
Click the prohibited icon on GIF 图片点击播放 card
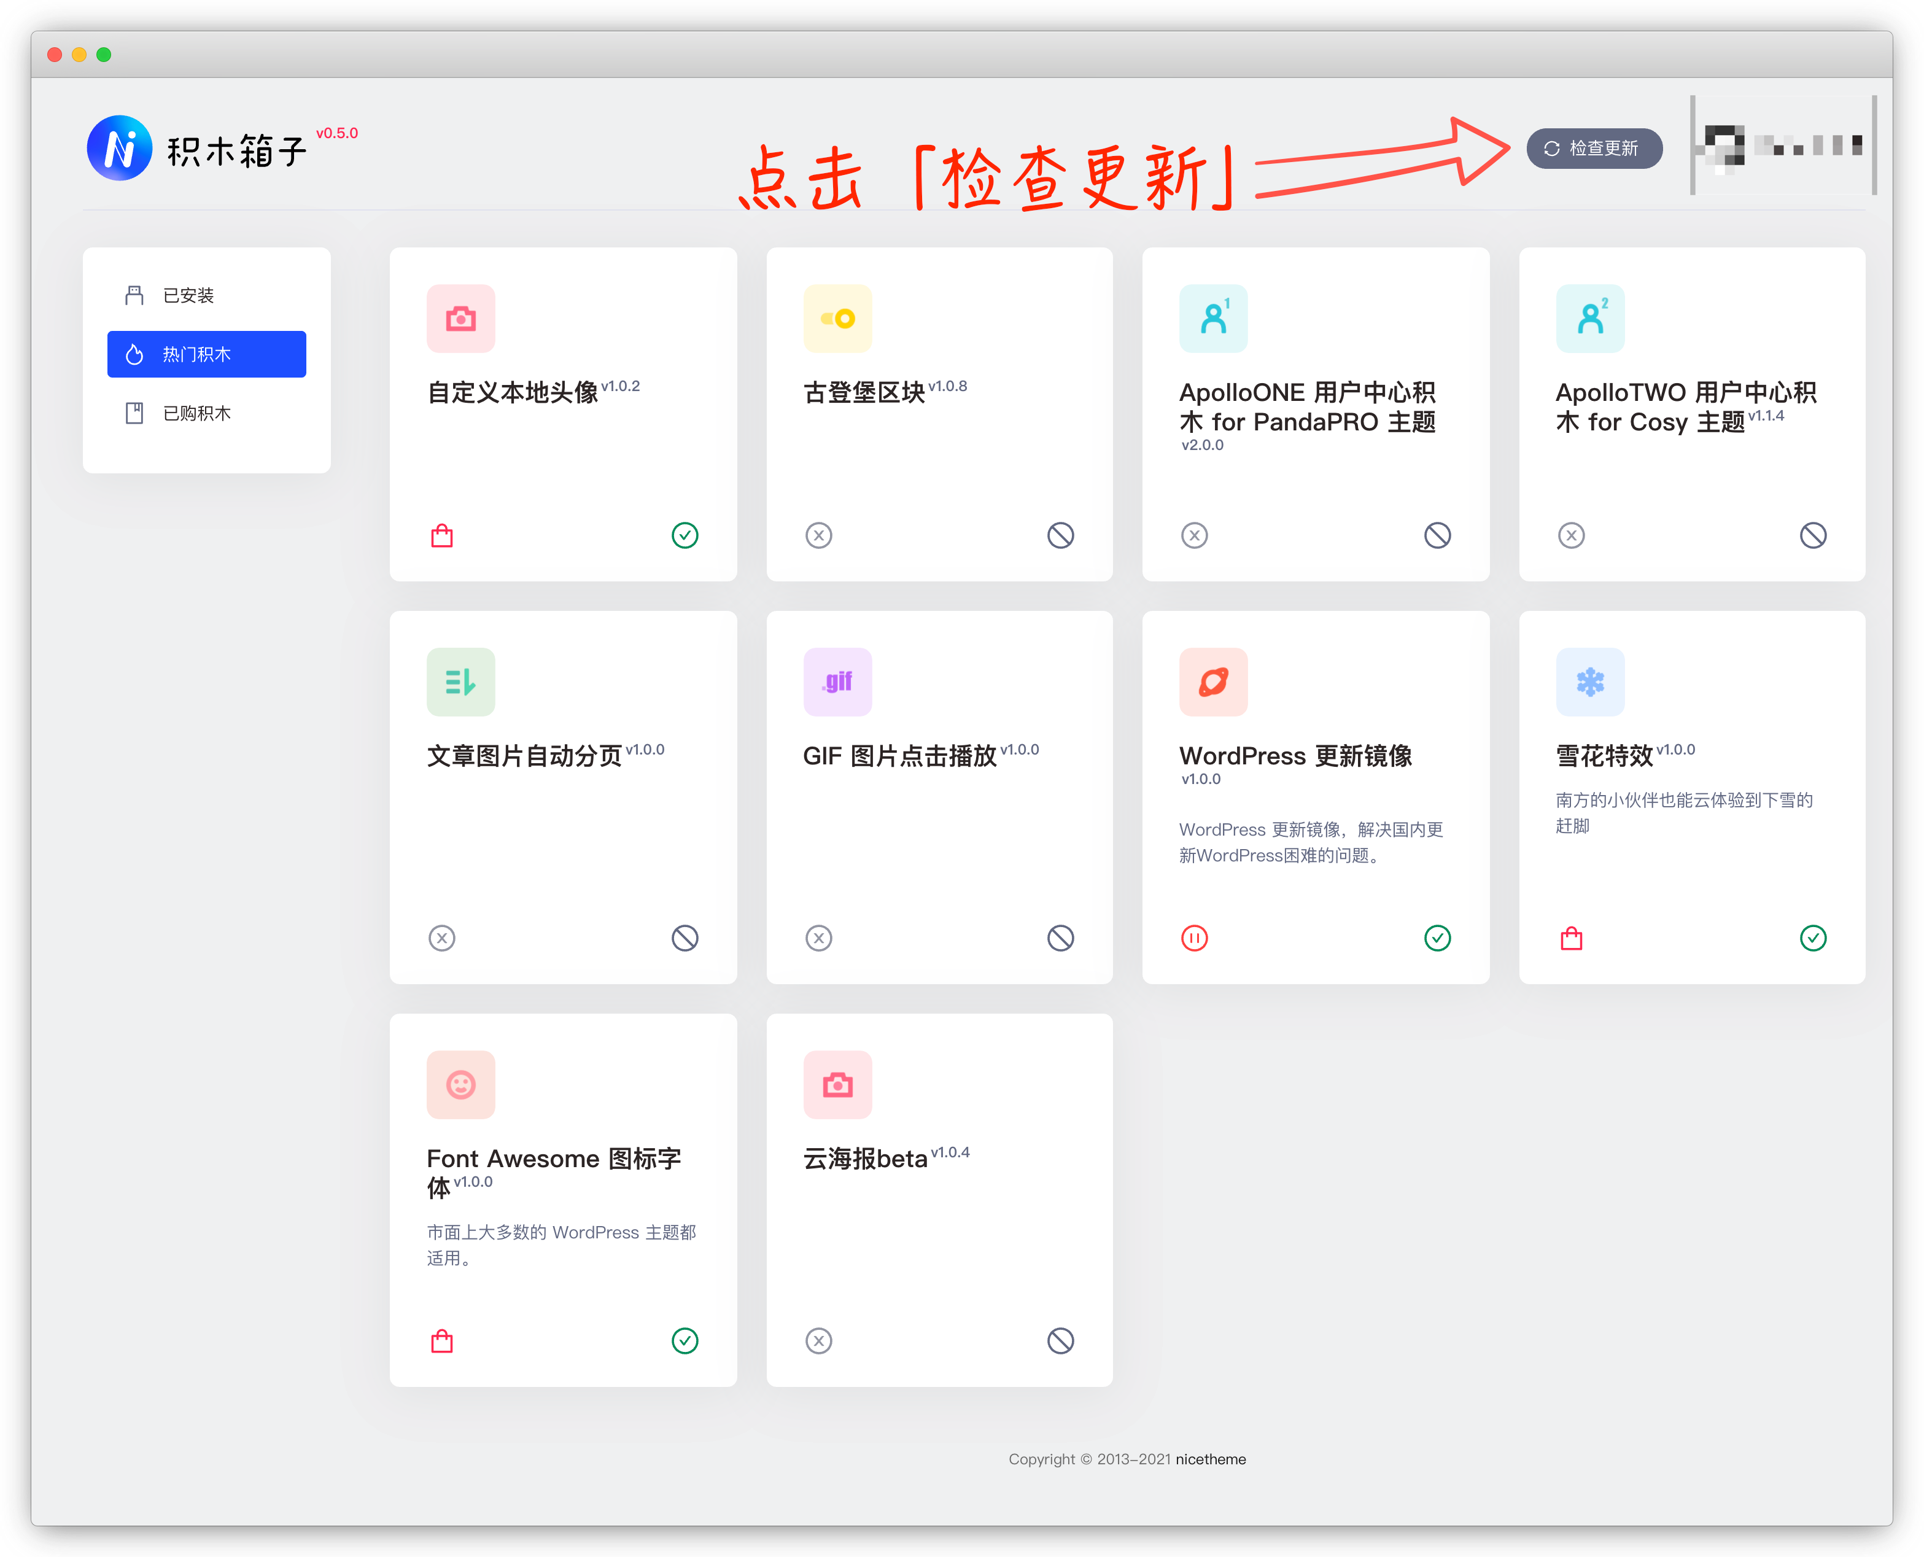tap(1061, 938)
